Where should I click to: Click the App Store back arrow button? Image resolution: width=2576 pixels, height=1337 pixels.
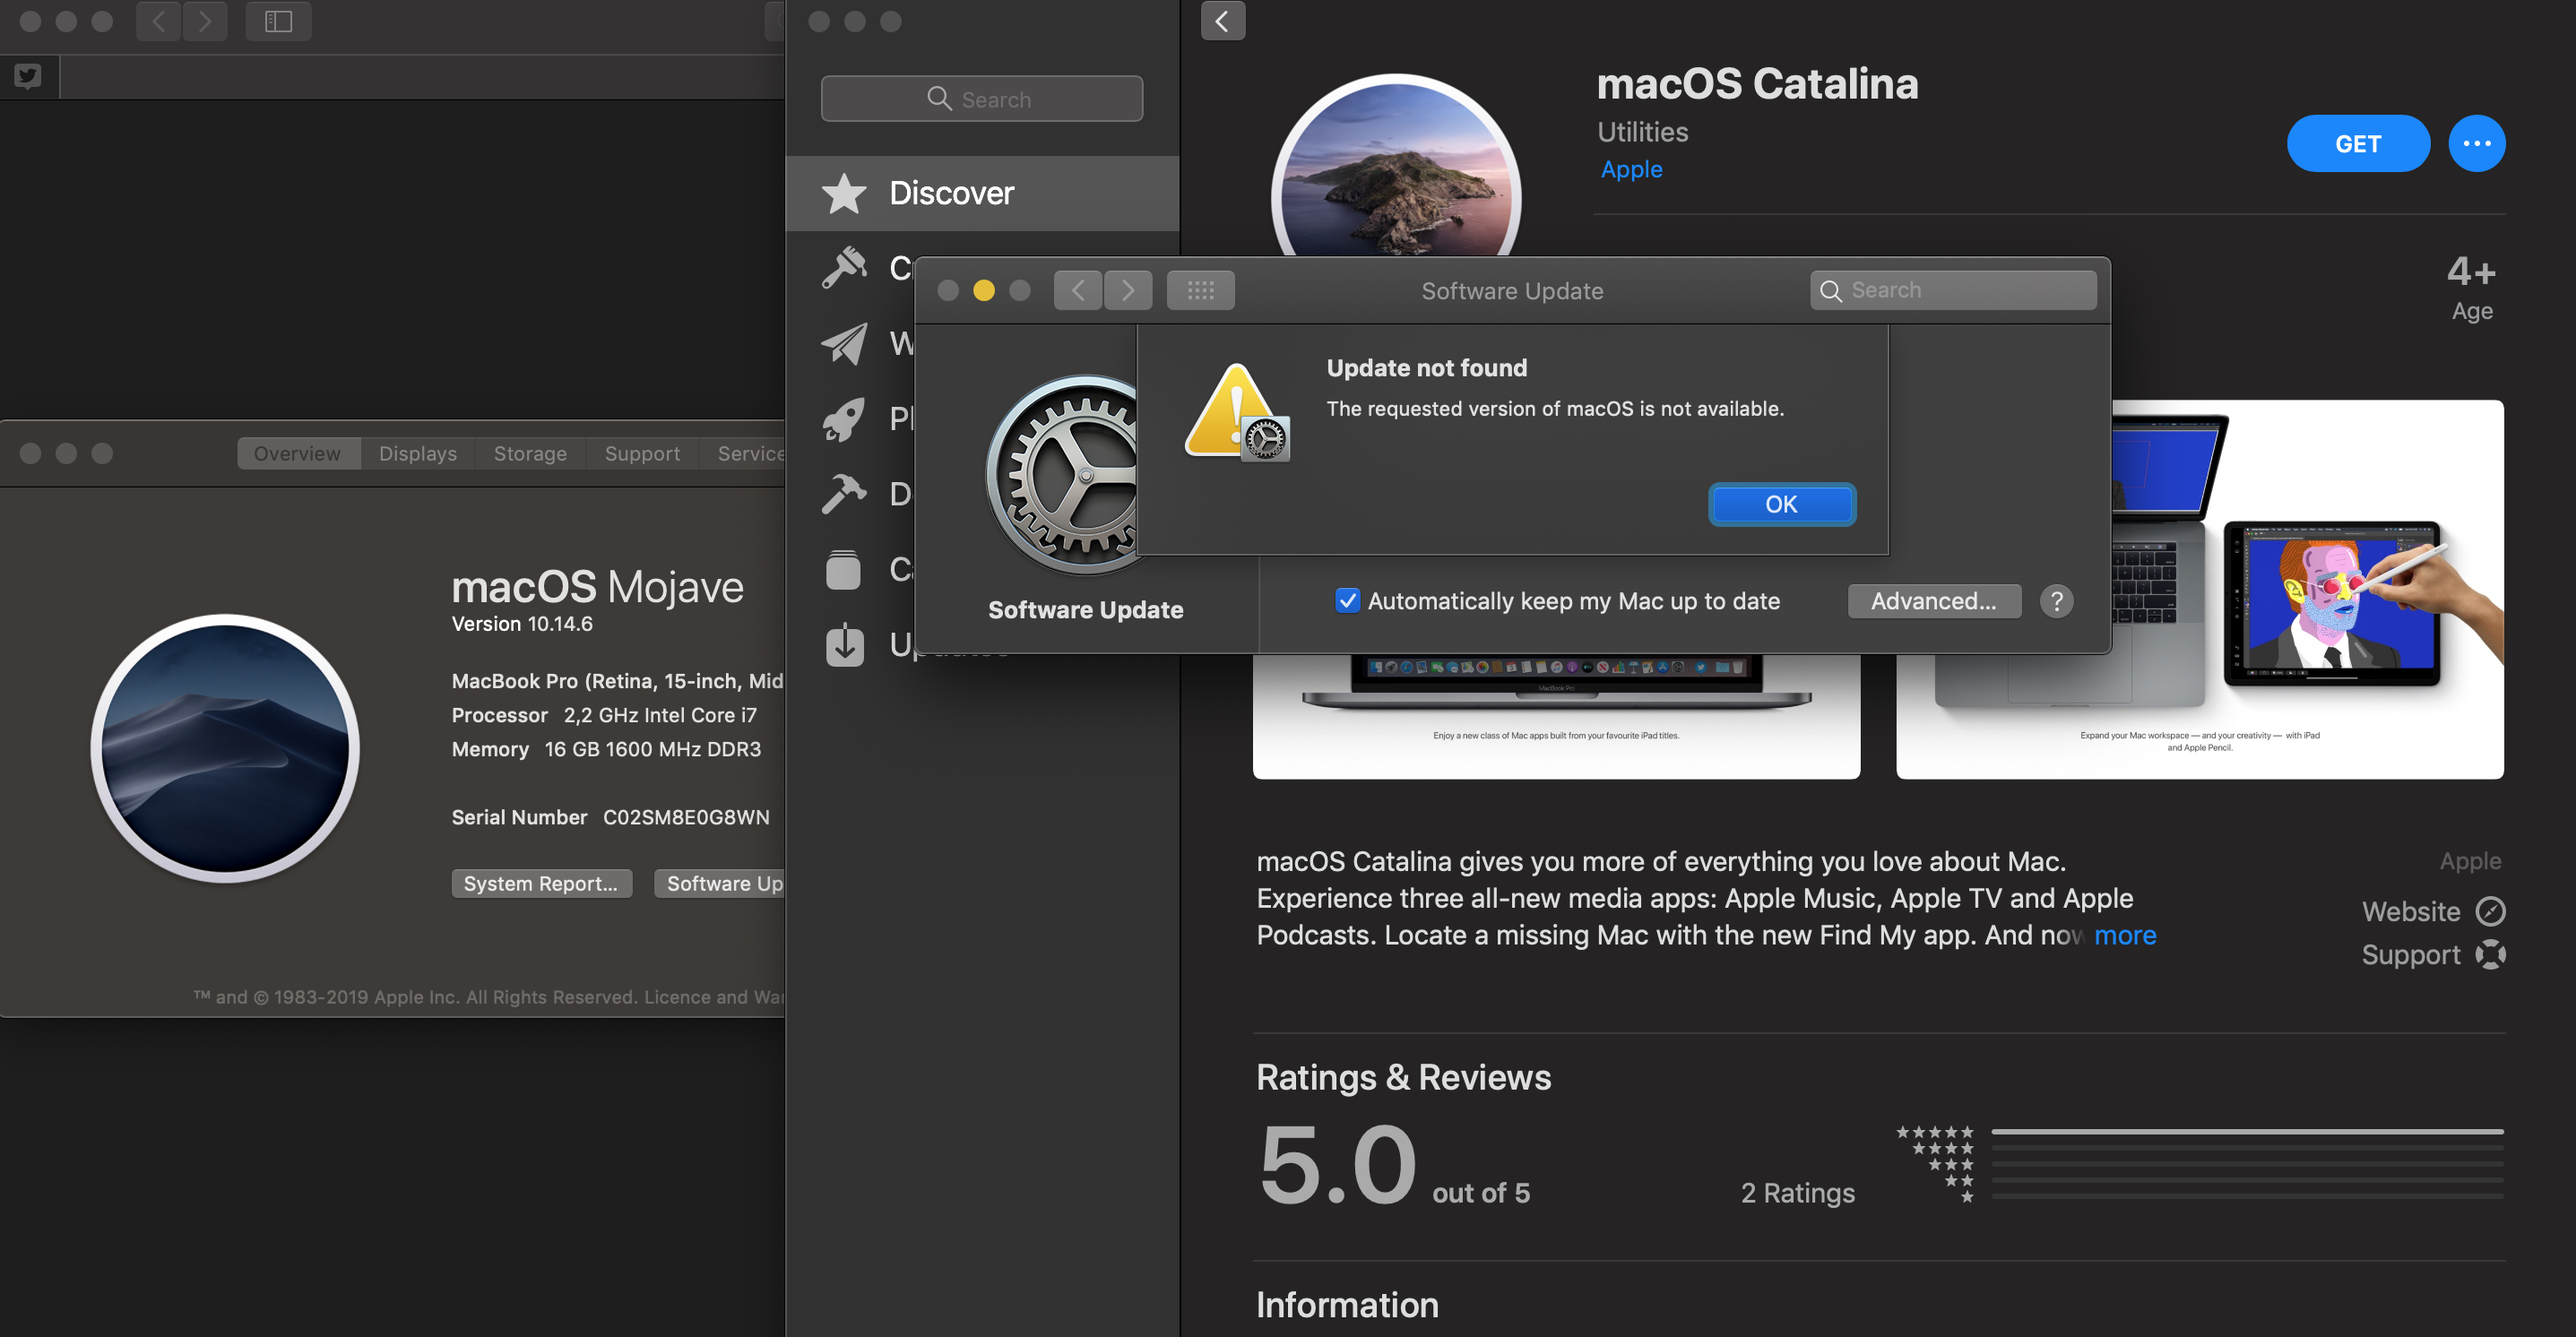[x=1222, y=21]
